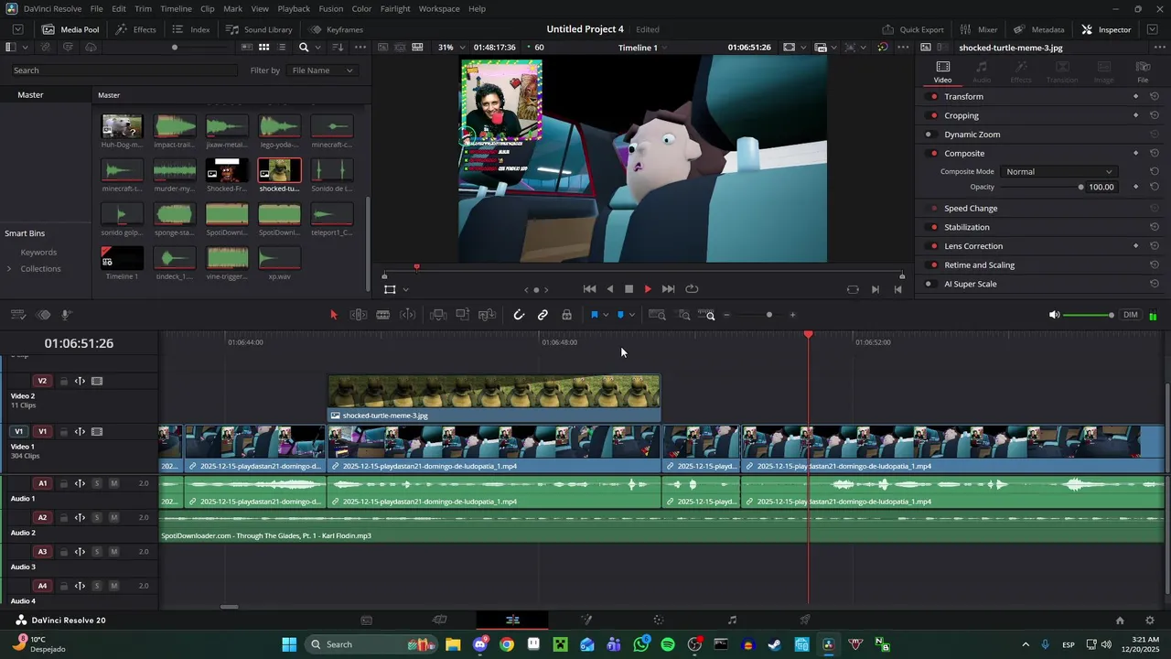Open the Composite Mode dropdown
Viewport: 1171px width, 659px height.
point(1058,172)
